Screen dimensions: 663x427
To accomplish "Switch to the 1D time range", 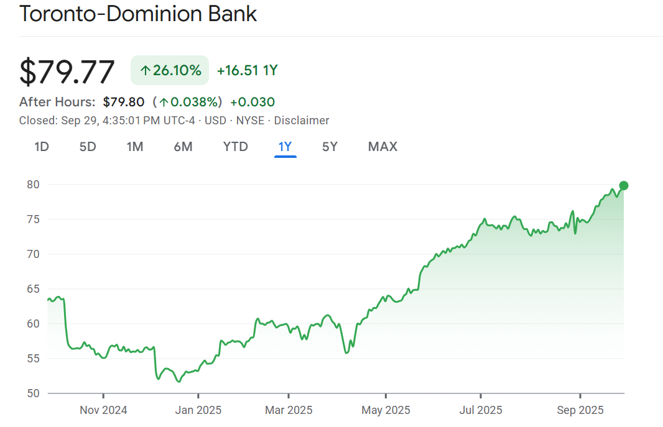I will click(42, 147).
